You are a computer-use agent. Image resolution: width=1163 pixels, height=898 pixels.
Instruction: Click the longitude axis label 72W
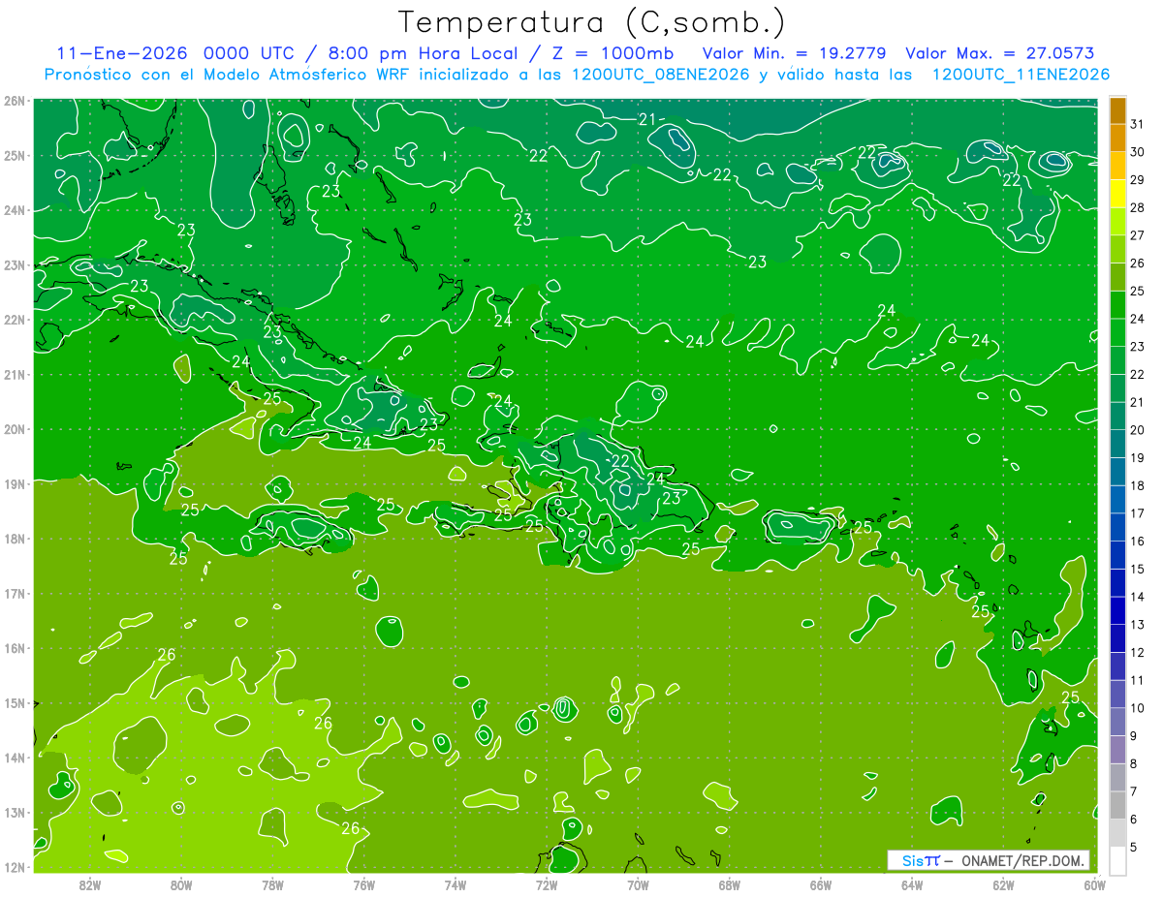[547, 883]
